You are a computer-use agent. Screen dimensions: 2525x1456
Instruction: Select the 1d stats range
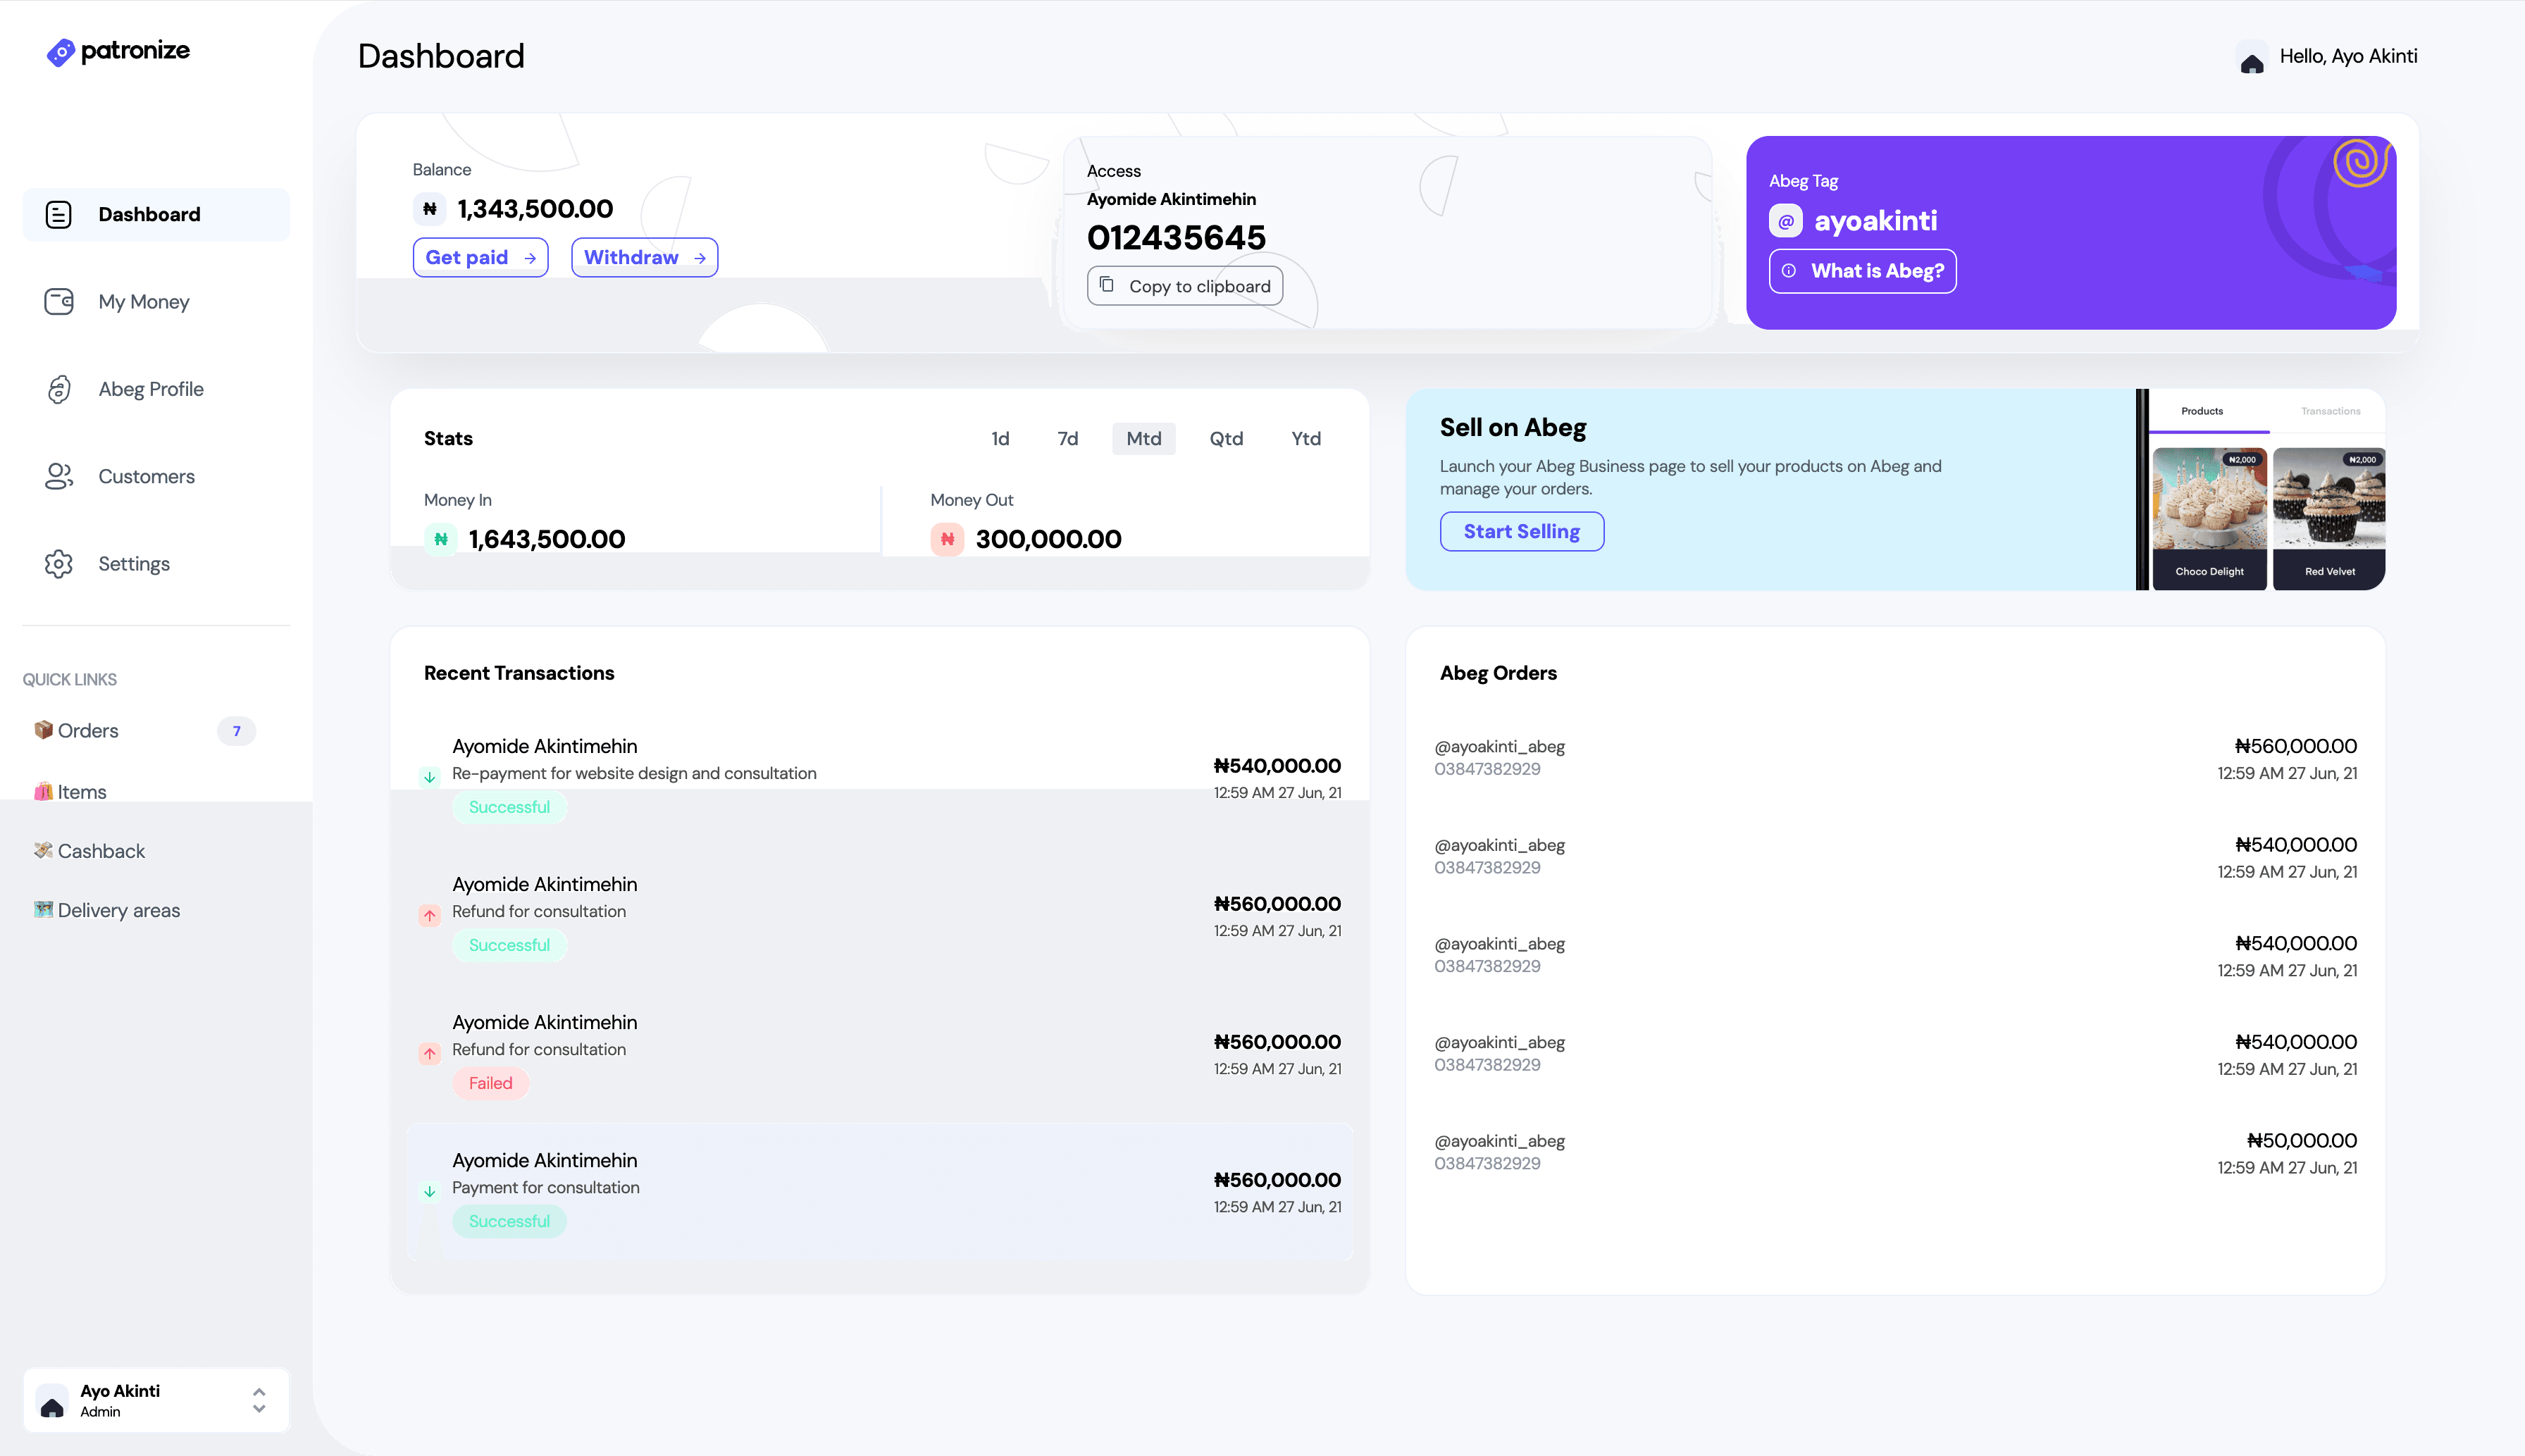1000,438
